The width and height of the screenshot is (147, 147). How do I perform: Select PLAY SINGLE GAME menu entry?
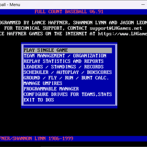(x=68, y=50)
